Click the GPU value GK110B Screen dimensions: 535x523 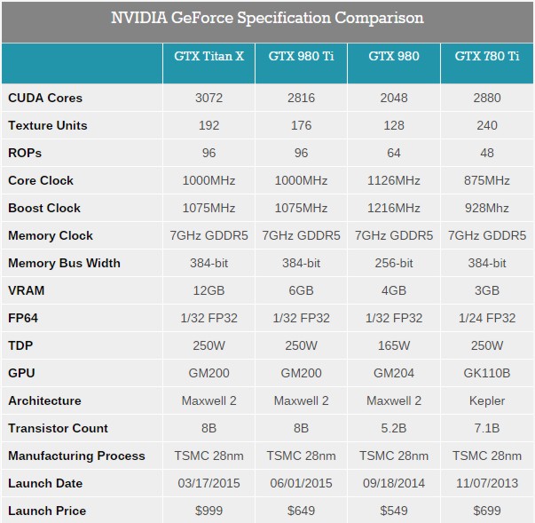[487, 373]
